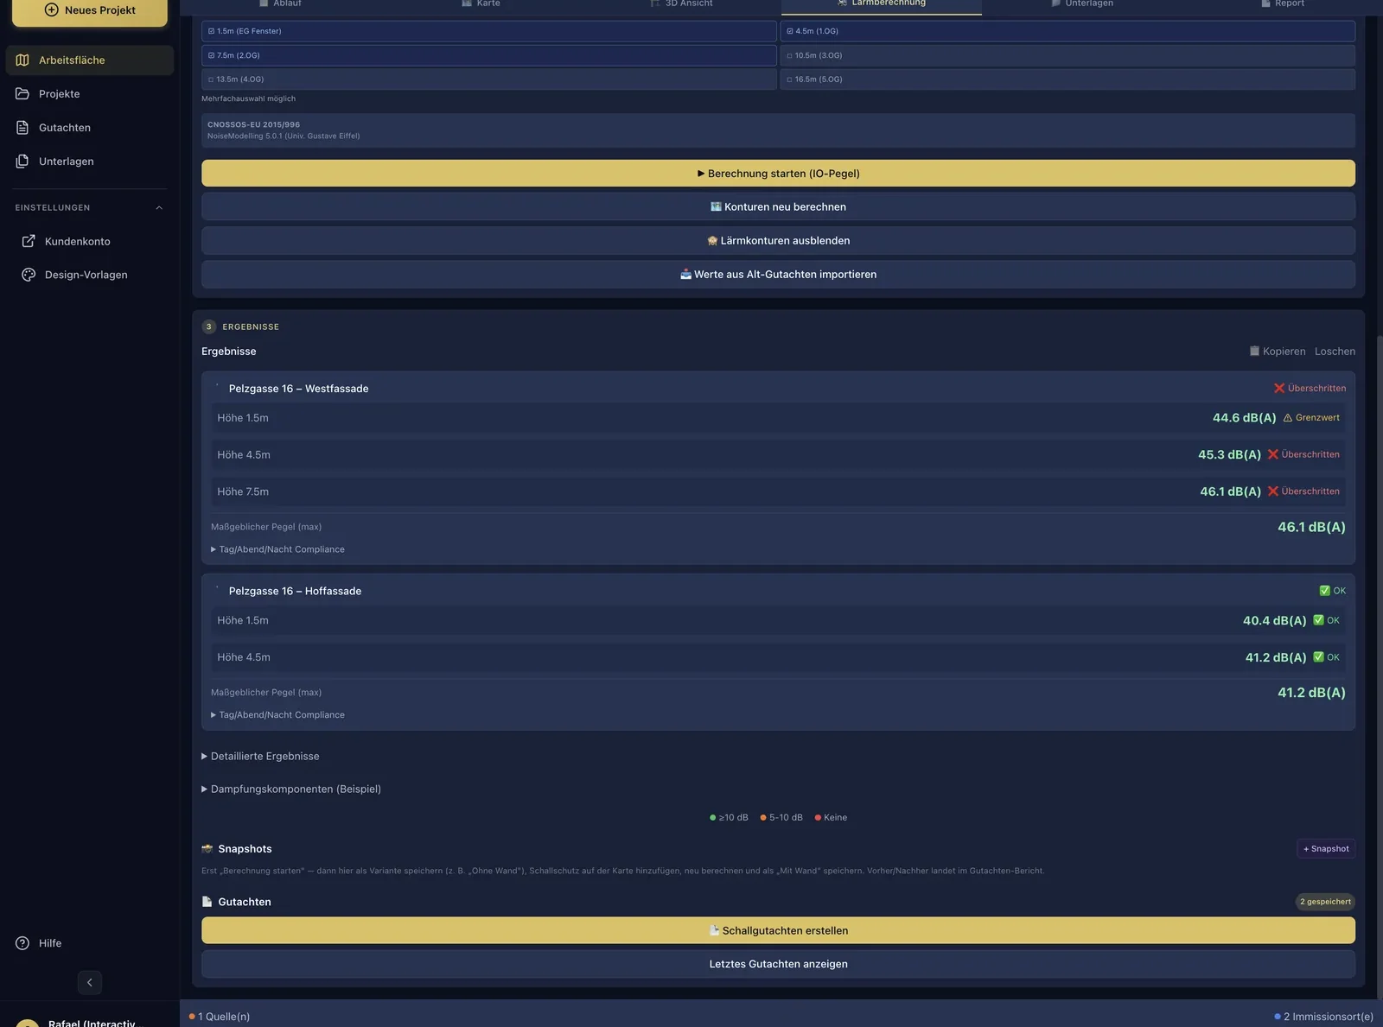Click the Unterlagen copy icon

(22, 161)
